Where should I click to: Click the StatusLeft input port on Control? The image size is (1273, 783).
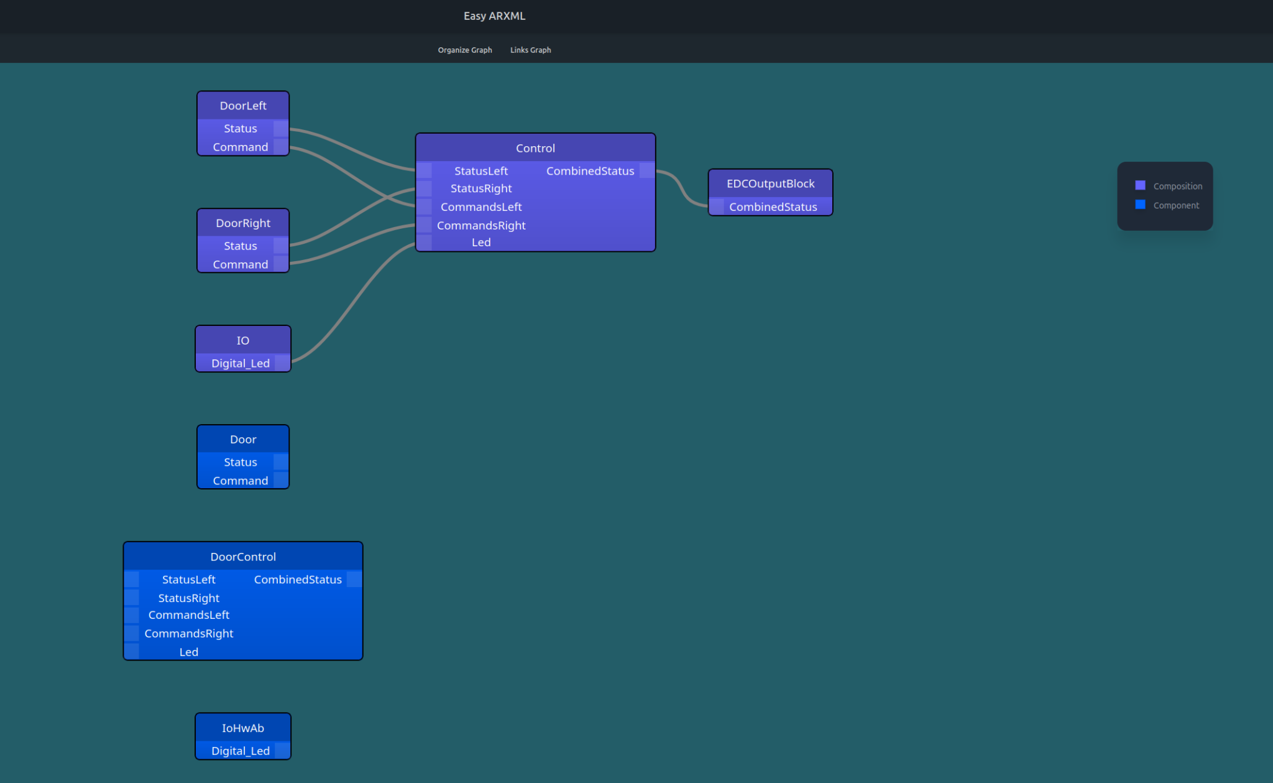click(424, 170)
